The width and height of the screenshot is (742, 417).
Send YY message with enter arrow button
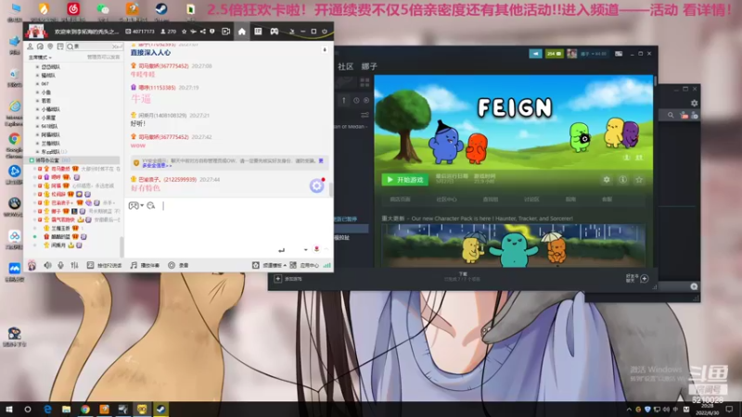tap(282, 249)
